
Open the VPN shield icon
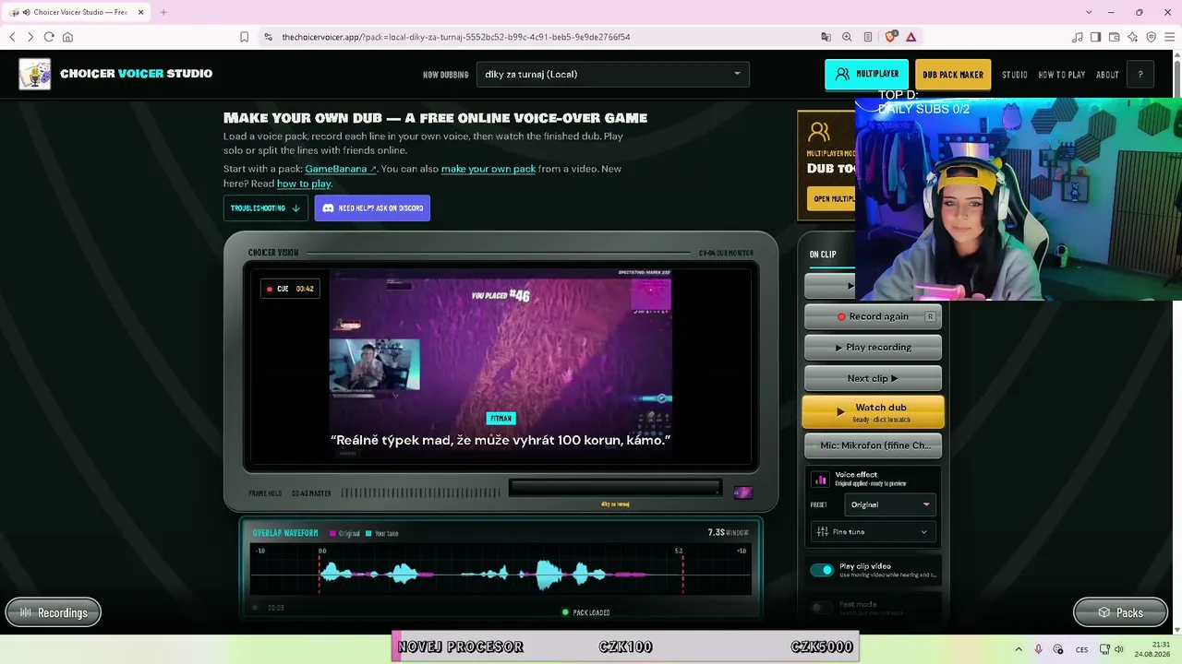(x=1151, y=37)
